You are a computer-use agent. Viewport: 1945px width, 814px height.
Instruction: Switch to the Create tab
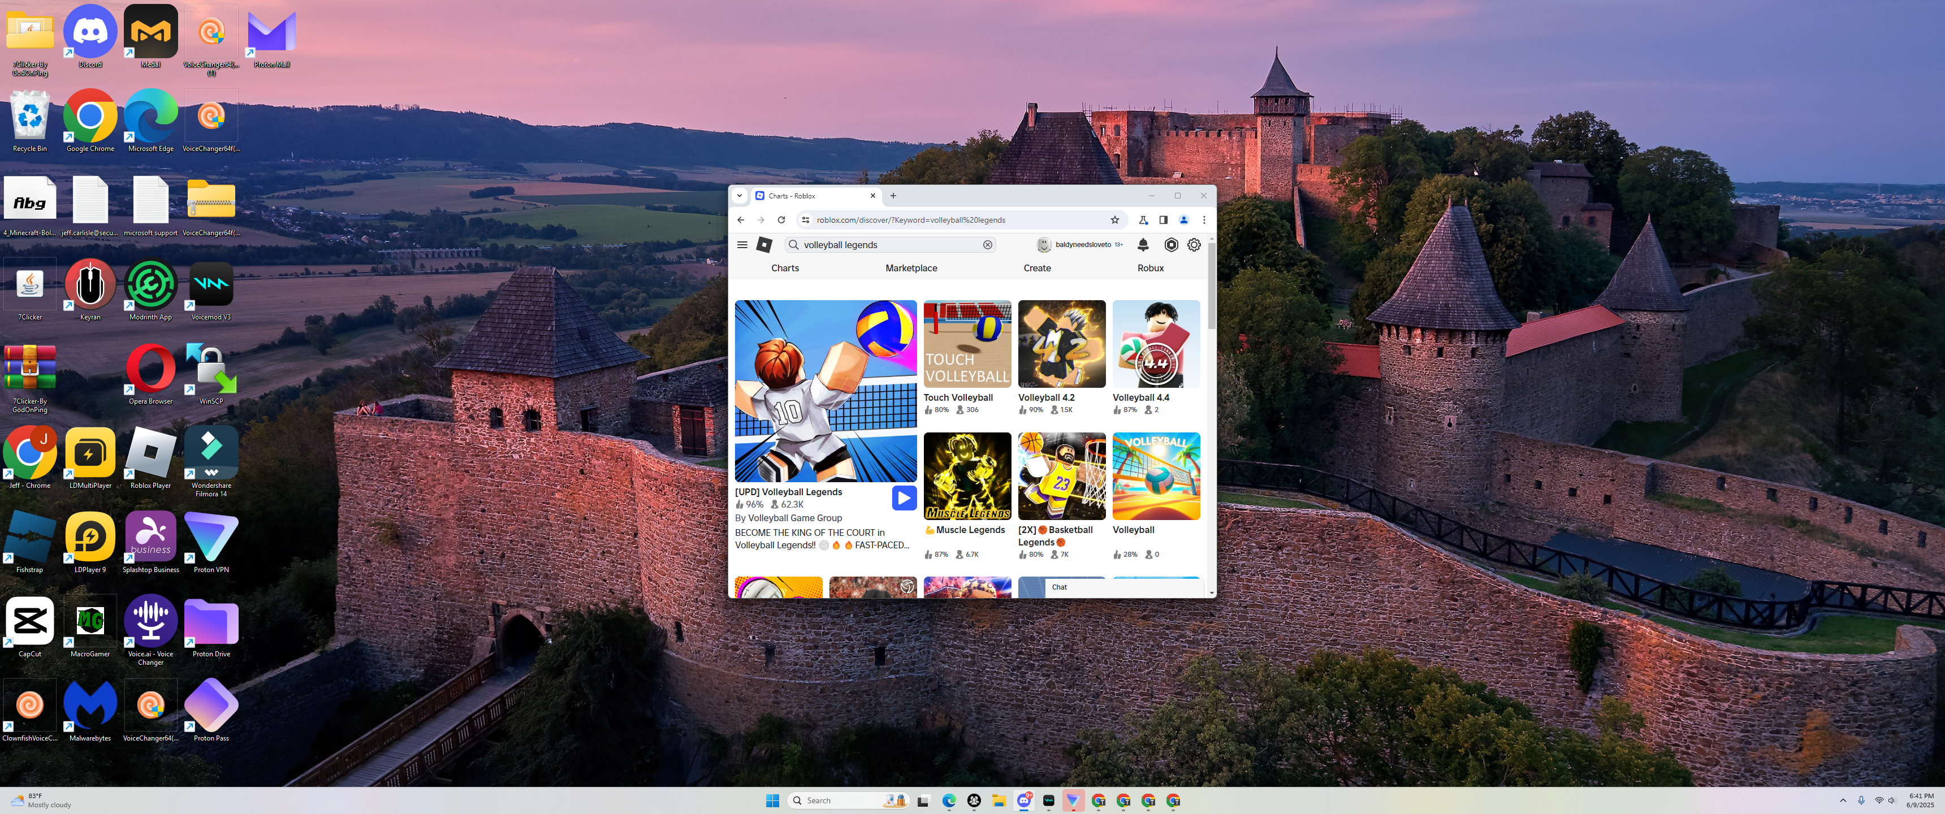pos(1037,268)
